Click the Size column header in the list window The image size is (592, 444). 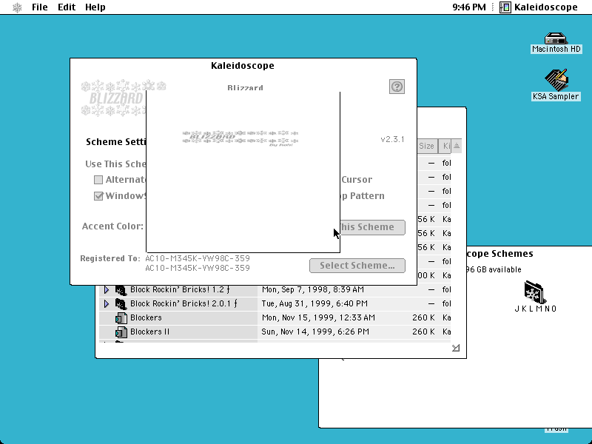427,146
